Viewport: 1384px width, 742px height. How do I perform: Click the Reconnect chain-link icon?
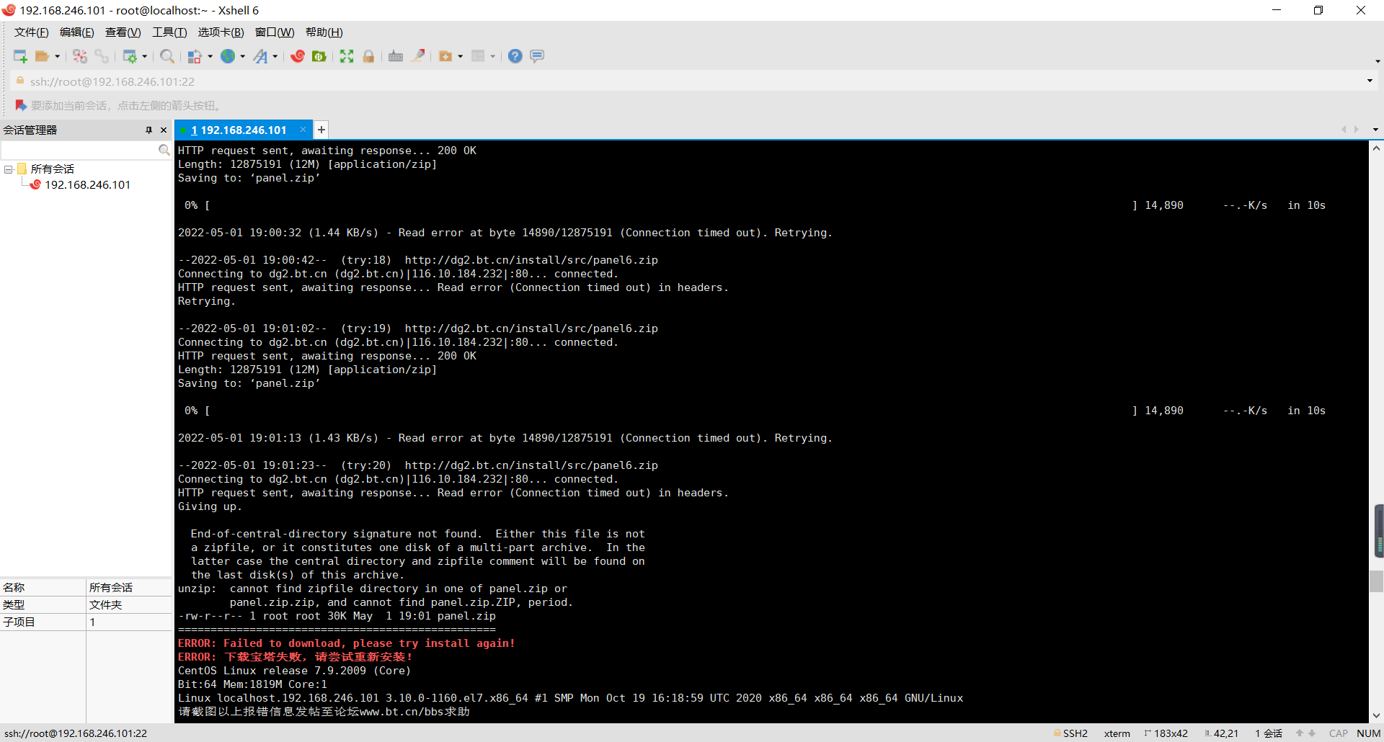[x=102, y=56]
